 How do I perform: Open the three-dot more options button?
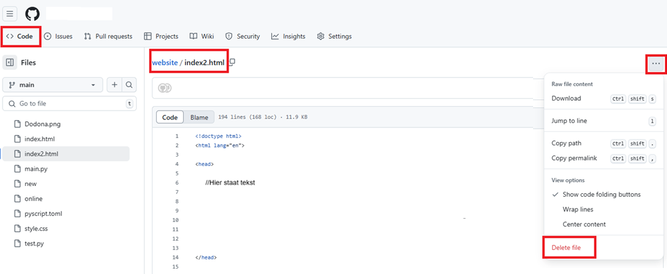(x=656, y=64)
